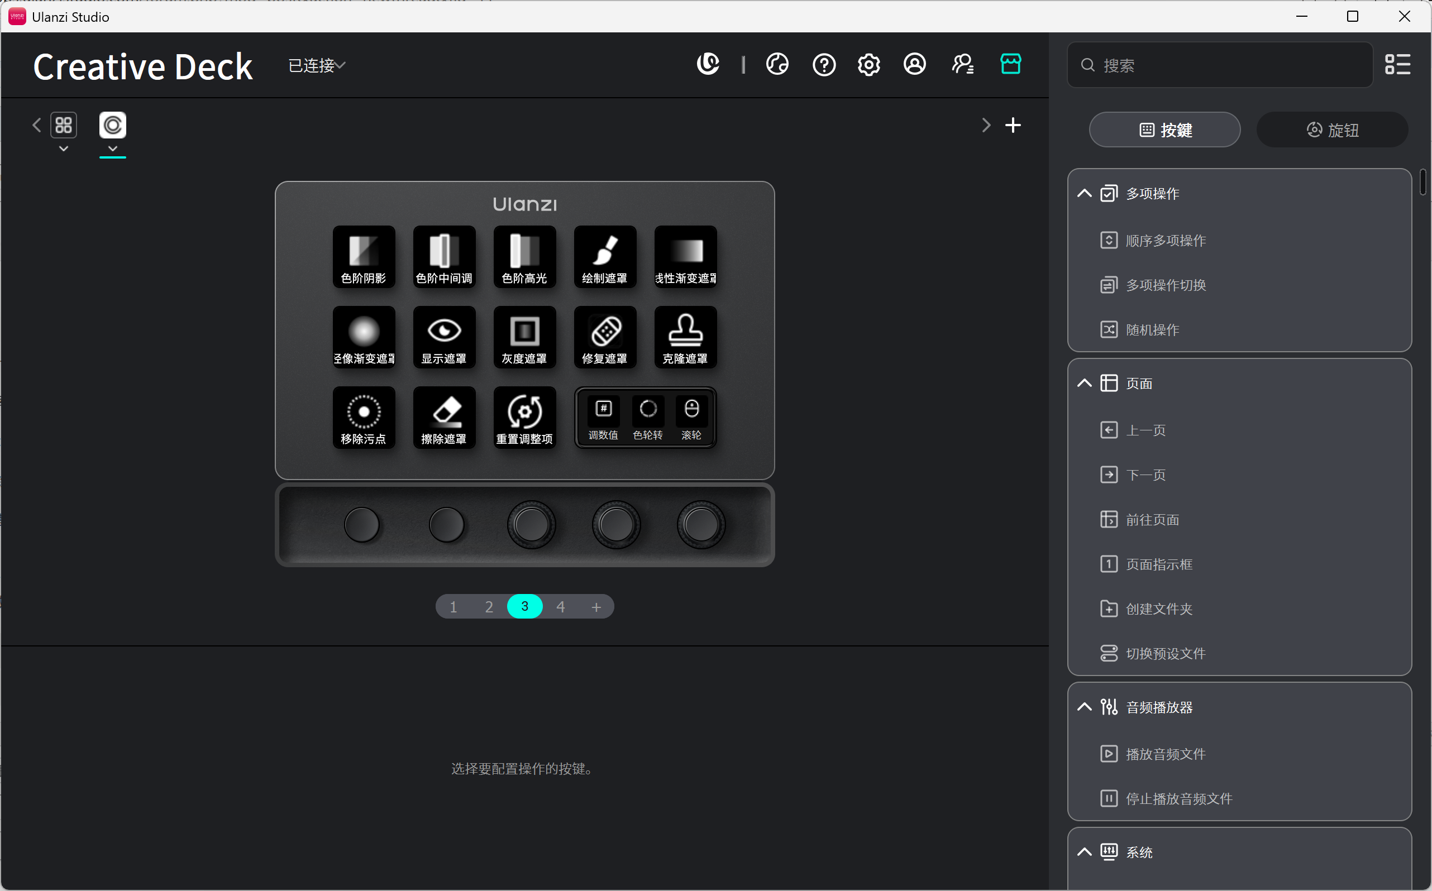
Task: Choose the 页面指示框 action
Action: [1146, 564]
